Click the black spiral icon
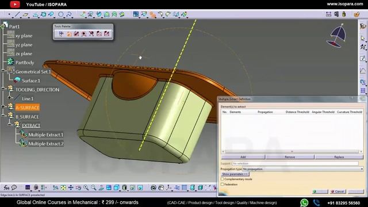The image size is (368, 207). 154,187
